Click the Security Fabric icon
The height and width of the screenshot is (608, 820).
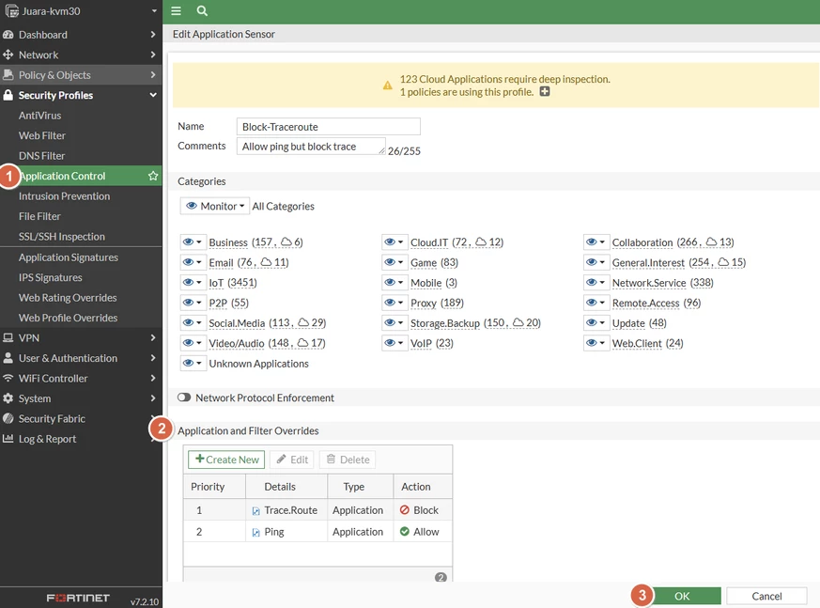pos(8,418)
